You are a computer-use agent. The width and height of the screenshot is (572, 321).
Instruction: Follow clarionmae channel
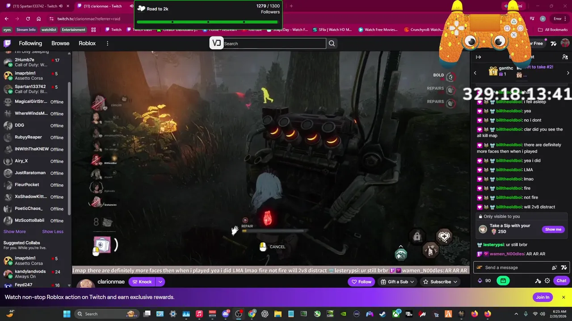click(361, 282)
